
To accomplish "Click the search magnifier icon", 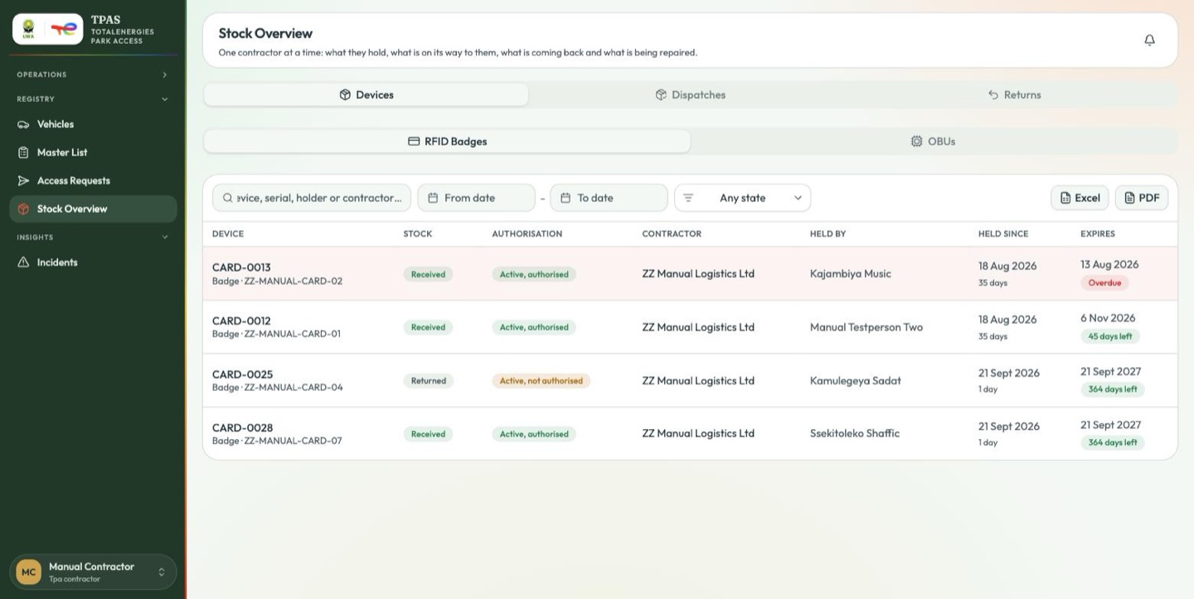I will pyautogui.click(x=227, y=198).
